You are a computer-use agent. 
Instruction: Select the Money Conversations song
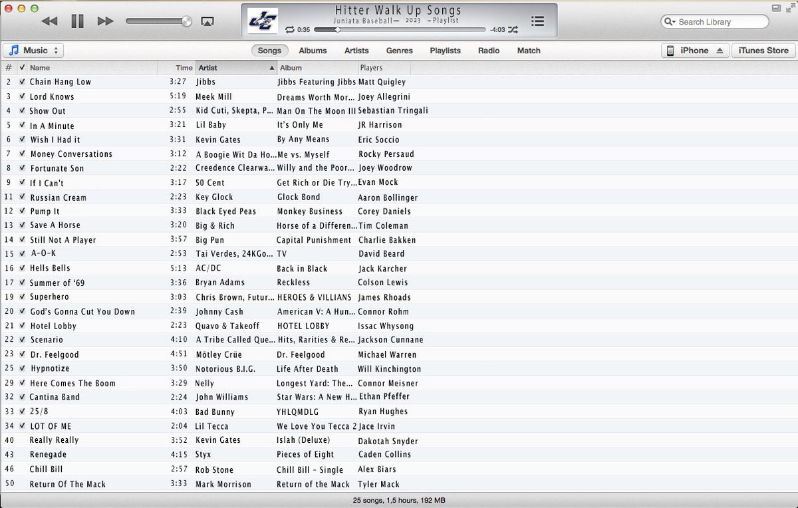[71, 154]
